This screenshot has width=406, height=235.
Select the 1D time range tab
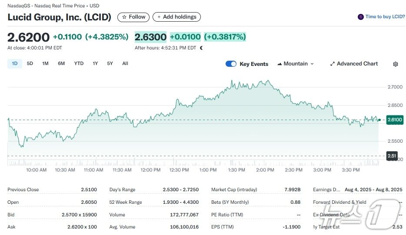click(15, 63)
